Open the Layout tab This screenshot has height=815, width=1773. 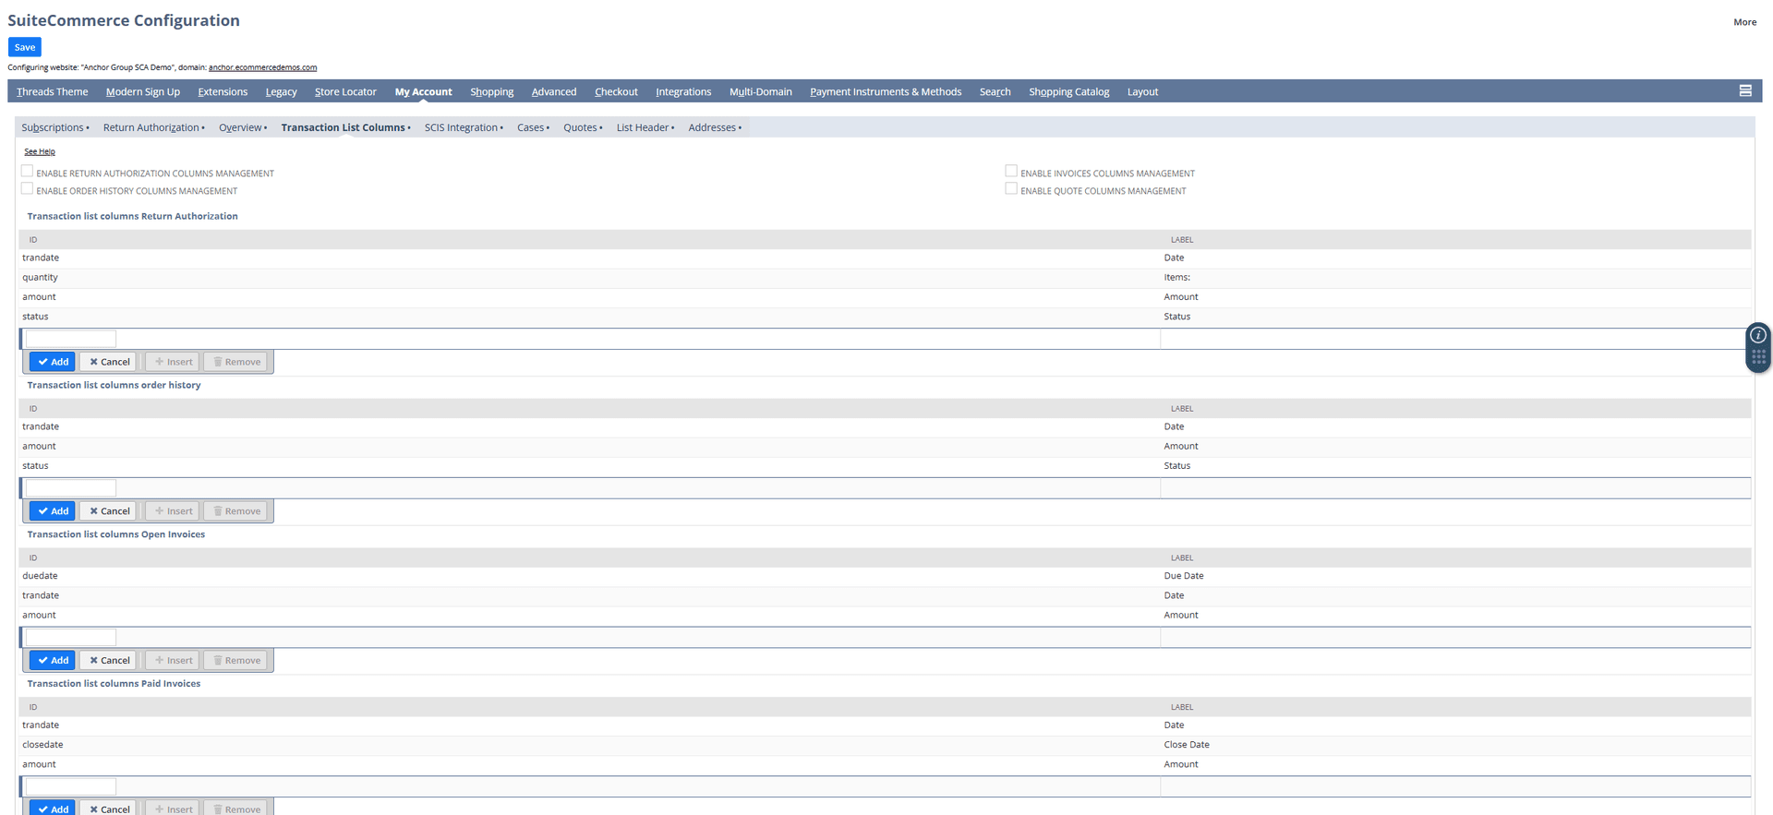point(1142,91)
